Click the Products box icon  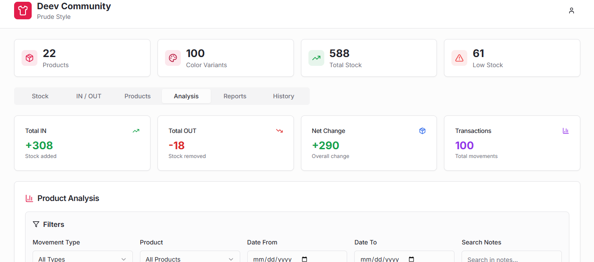pyautogui.click(x=29, y=58)
